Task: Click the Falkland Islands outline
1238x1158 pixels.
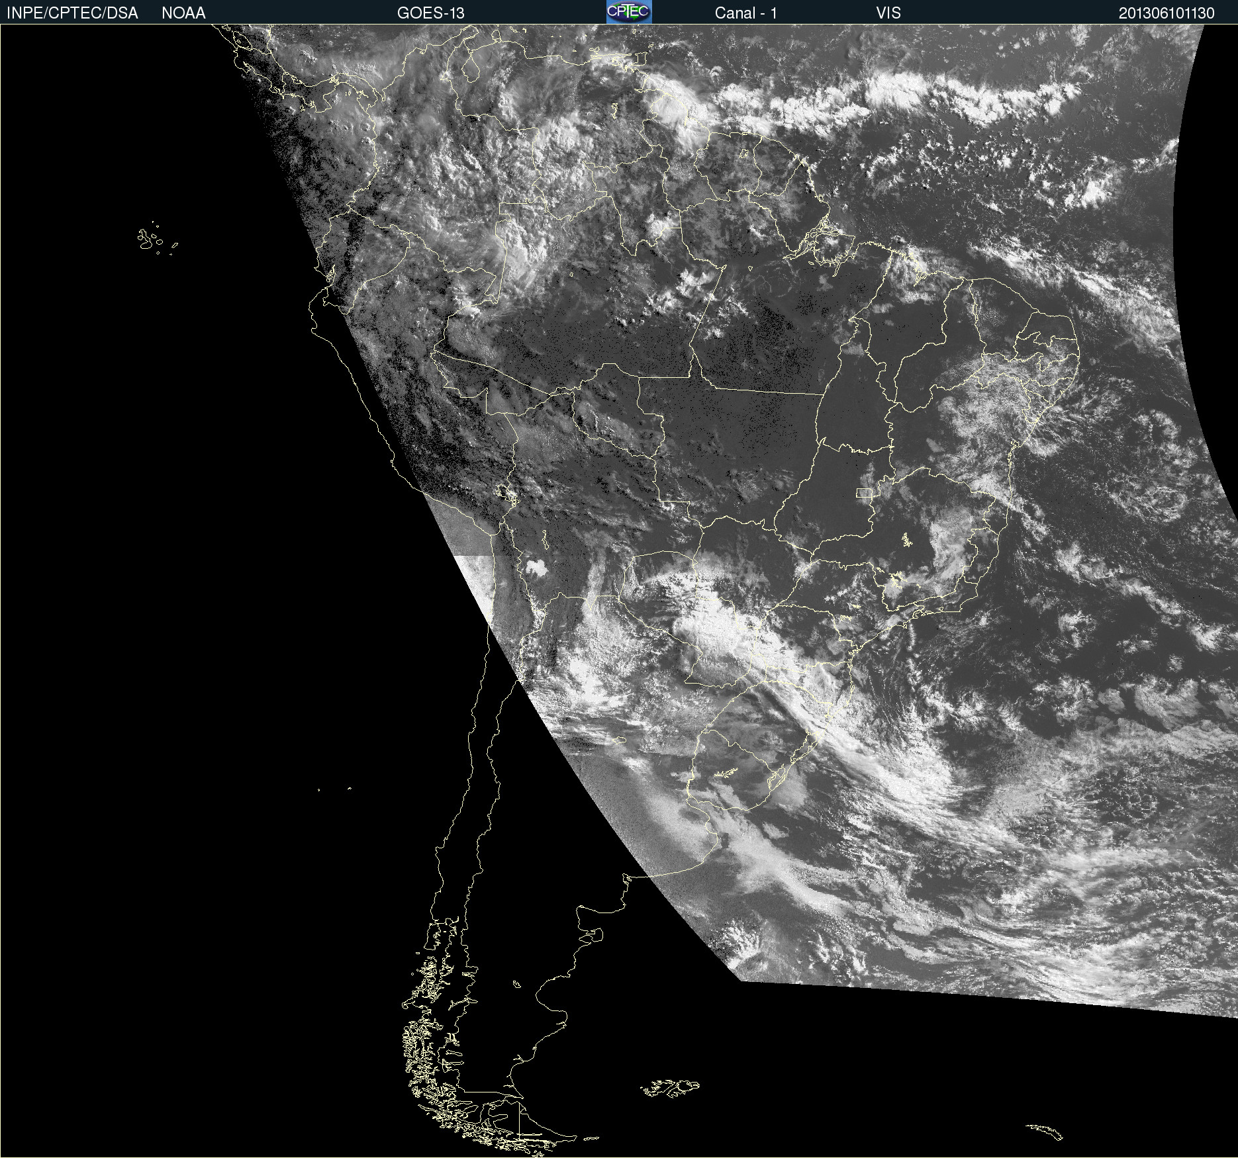Action: [x=669, y=1087]
